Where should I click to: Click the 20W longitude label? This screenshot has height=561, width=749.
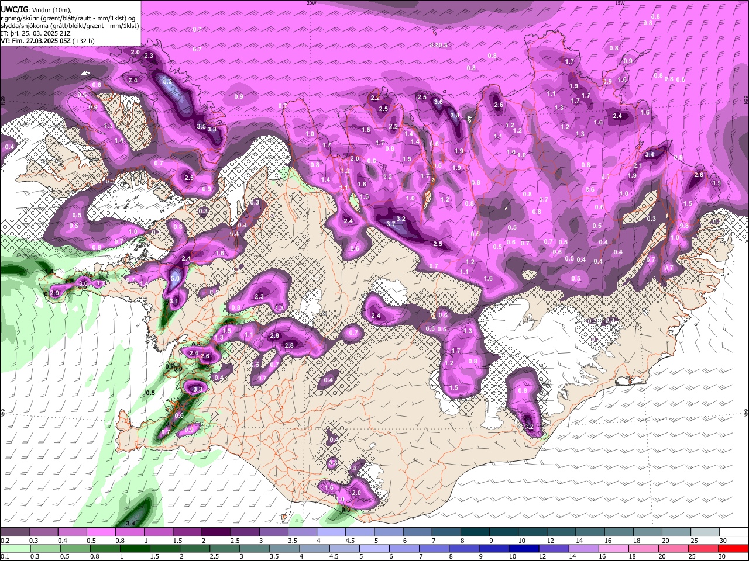coord(311,3)
